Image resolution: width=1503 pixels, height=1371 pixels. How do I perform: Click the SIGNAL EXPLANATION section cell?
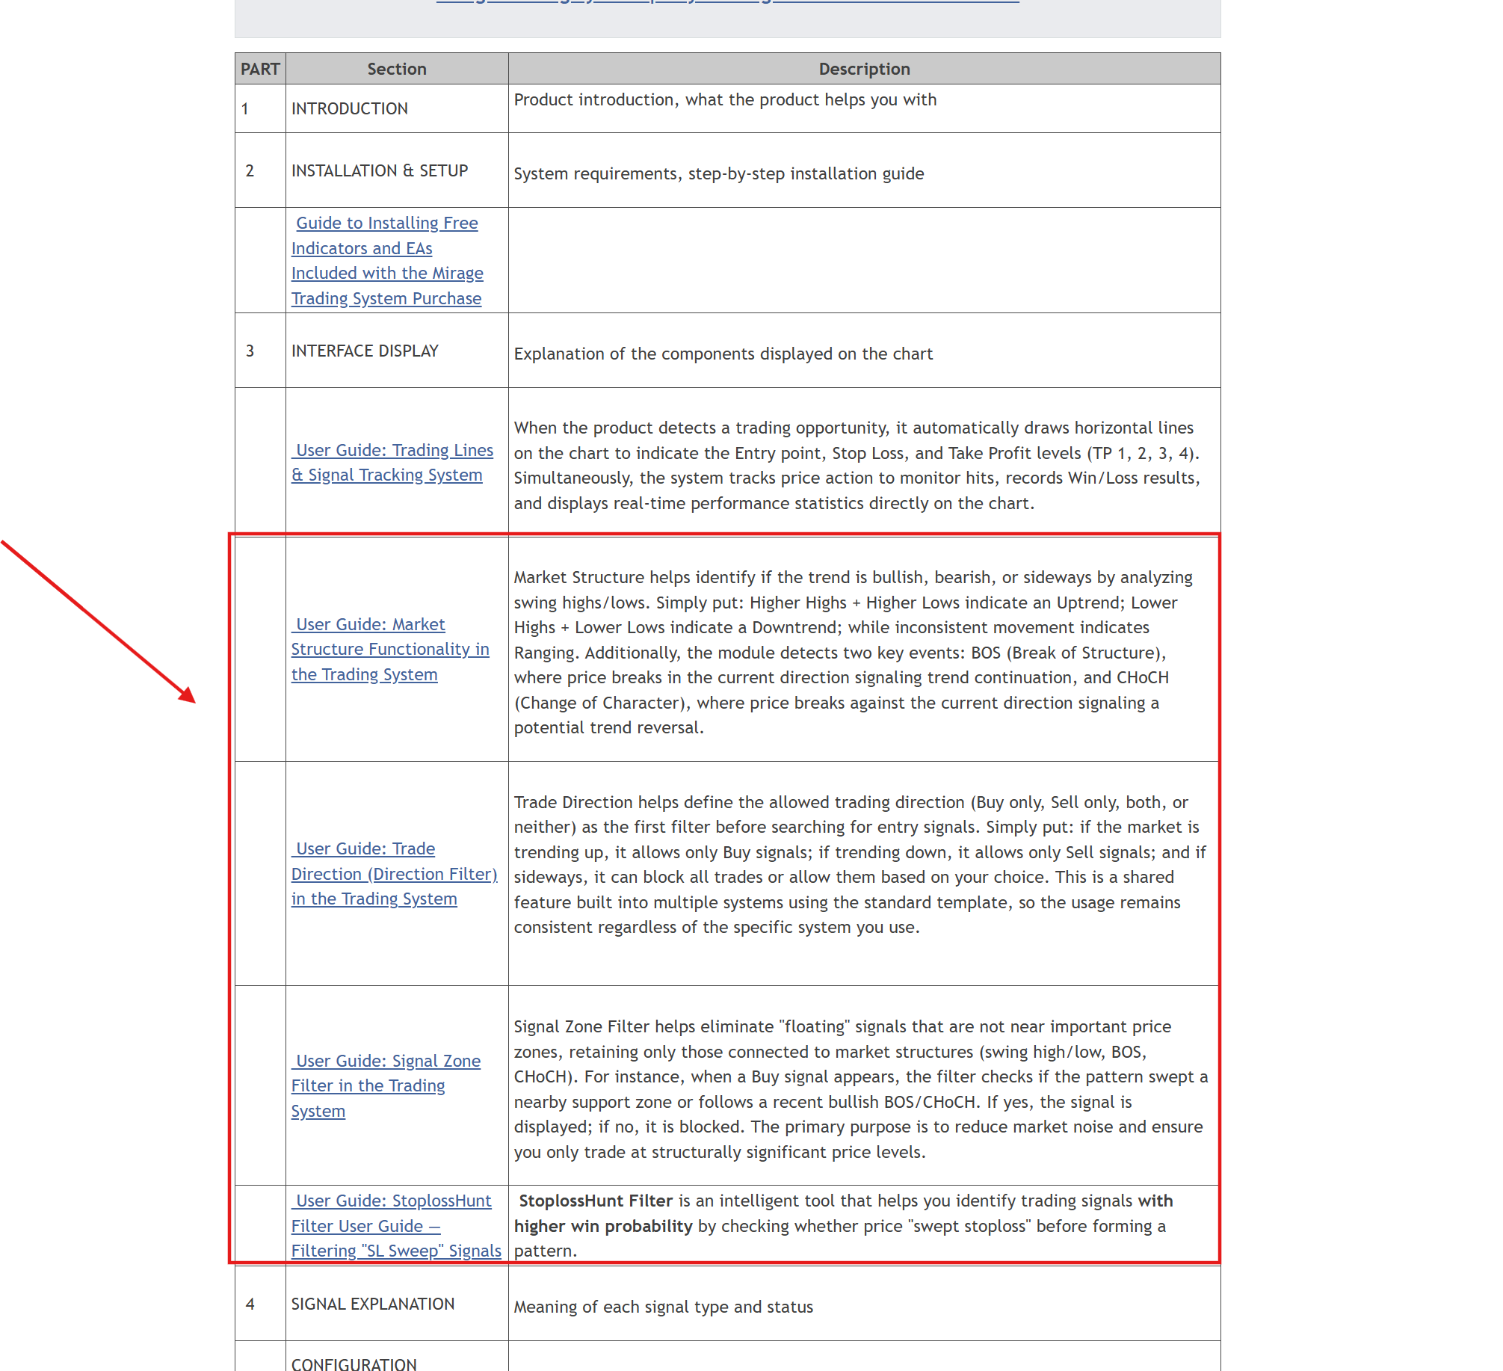click(372, 1304)
